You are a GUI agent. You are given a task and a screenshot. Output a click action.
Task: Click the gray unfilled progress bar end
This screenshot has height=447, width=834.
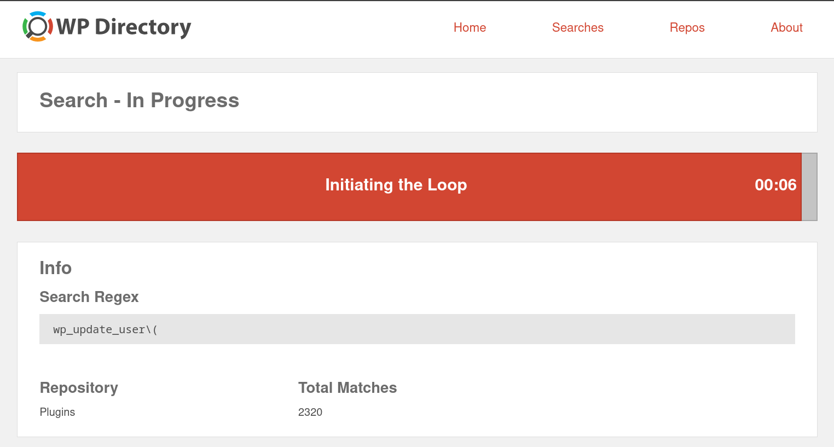click(809, 187)
